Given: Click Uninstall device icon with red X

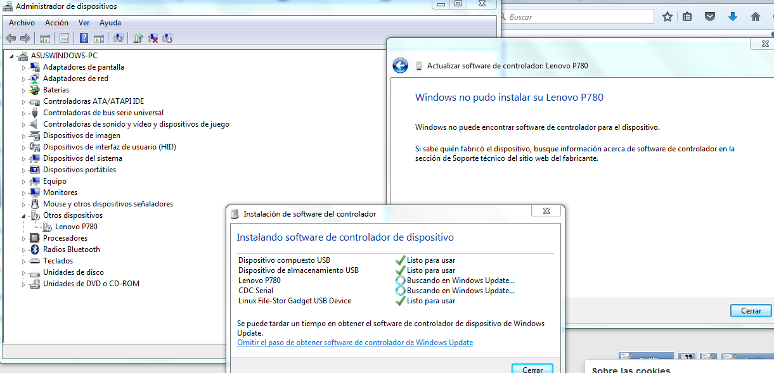Looking at the screenshot, I should (x=153, y=38).
